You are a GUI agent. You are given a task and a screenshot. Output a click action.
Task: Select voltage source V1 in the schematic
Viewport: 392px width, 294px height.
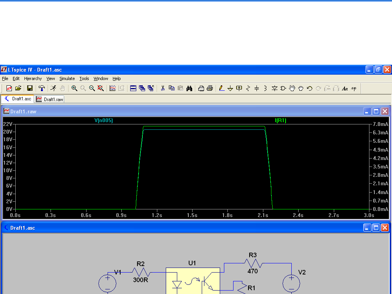pyautogui.click(x=108, y=283)
